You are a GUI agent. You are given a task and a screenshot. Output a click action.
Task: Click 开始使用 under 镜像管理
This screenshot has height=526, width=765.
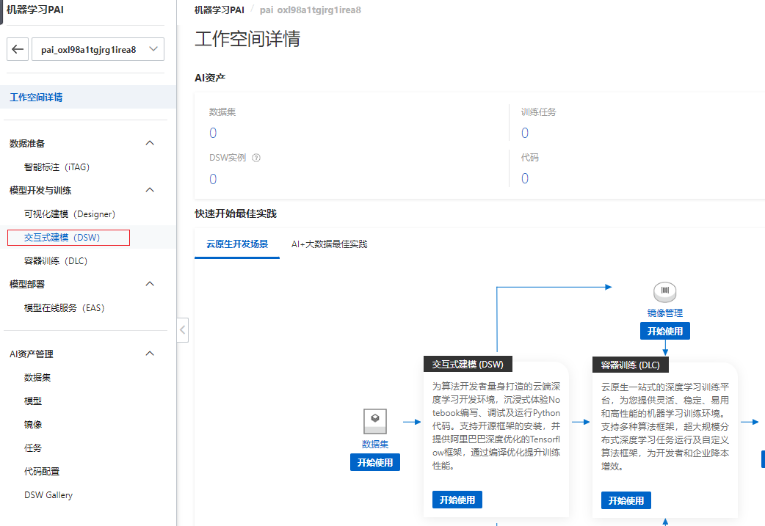[665, 332]
